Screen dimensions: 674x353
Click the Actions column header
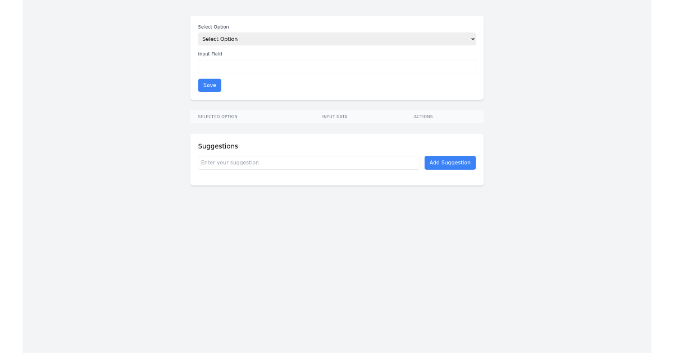[x=423, y=117]
